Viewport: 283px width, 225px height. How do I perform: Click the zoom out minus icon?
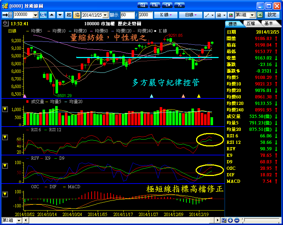pyautogui.click(x=236, y=220)
